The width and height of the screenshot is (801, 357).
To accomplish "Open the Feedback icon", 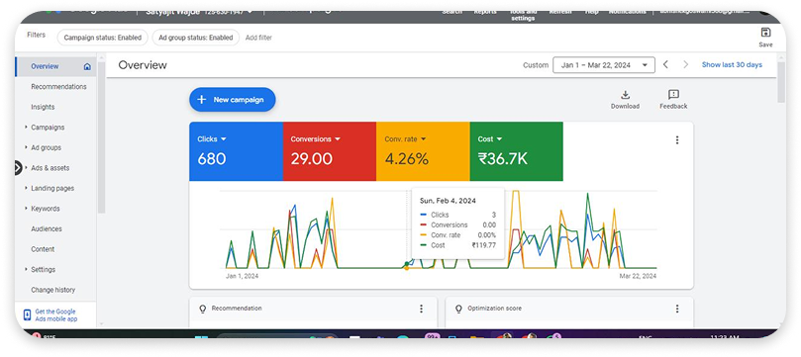I will click(x=673, y=95).
